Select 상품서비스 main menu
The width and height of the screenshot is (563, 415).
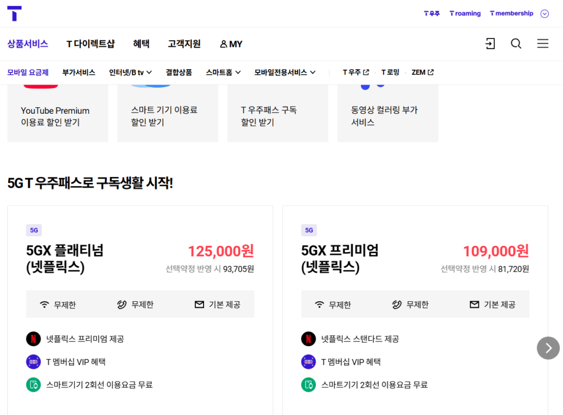coord(27,44)
